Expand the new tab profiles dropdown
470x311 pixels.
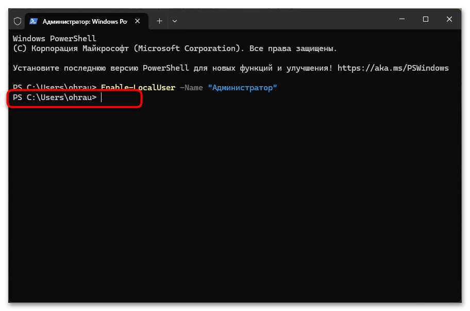pyautogui.click(x=175, y=21)
